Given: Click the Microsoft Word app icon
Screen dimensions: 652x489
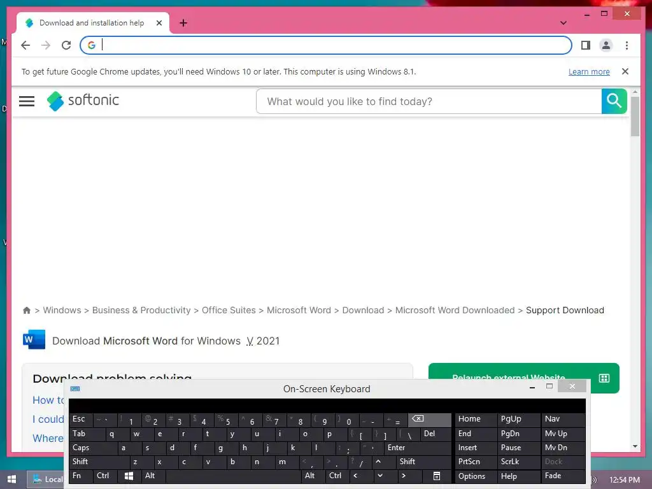Looking at the screenshot, I should (x=34, y=340).
